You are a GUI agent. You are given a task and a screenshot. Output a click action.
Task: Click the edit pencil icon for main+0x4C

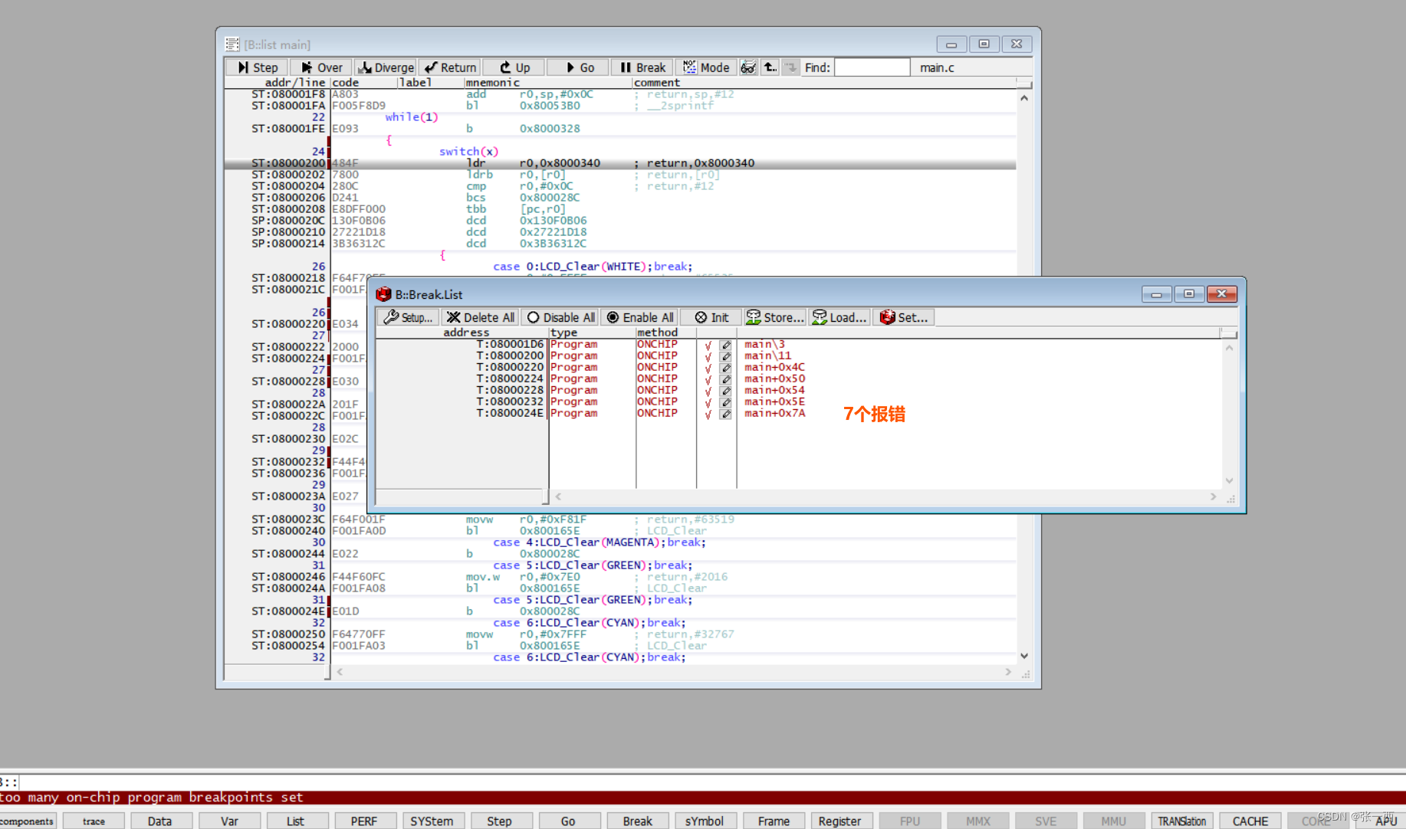(x=725, y=368)
